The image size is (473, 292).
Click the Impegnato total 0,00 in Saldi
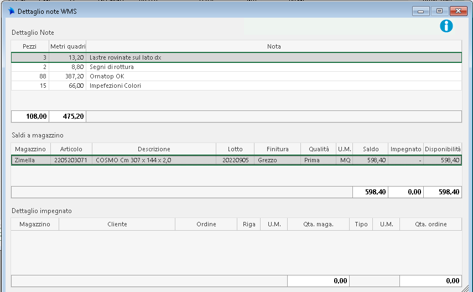click(406, 192)
